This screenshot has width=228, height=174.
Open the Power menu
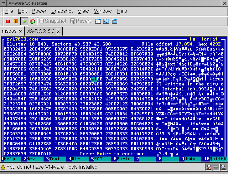coord(39,11)
